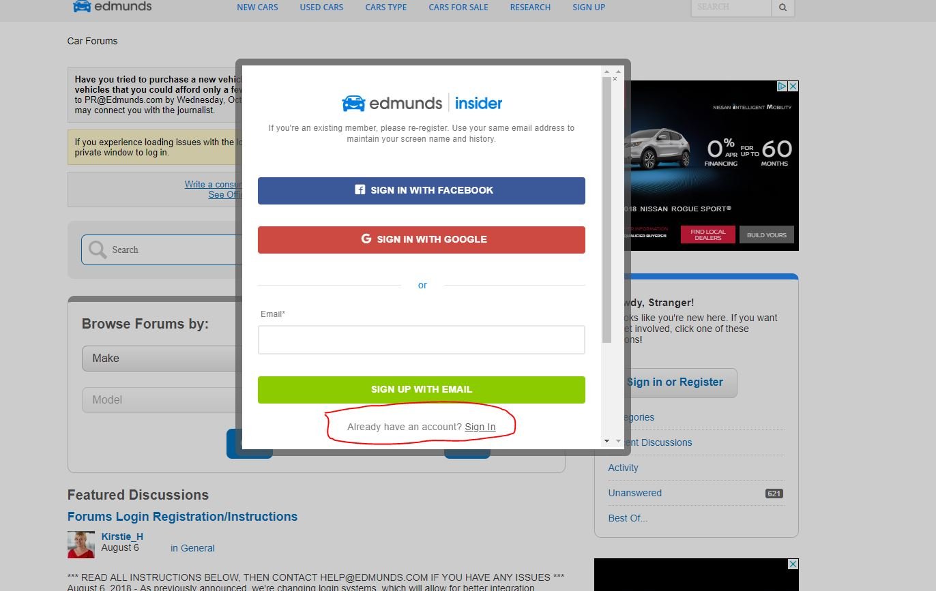The height and width of the screenshot is (591, 936).
Task: Open the Unanswered link in the sidebar
Action: (x=634, y=493)
